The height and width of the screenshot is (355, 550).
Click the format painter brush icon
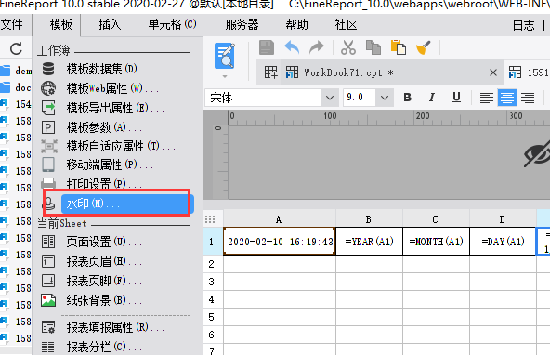click(x=423, y=47)
